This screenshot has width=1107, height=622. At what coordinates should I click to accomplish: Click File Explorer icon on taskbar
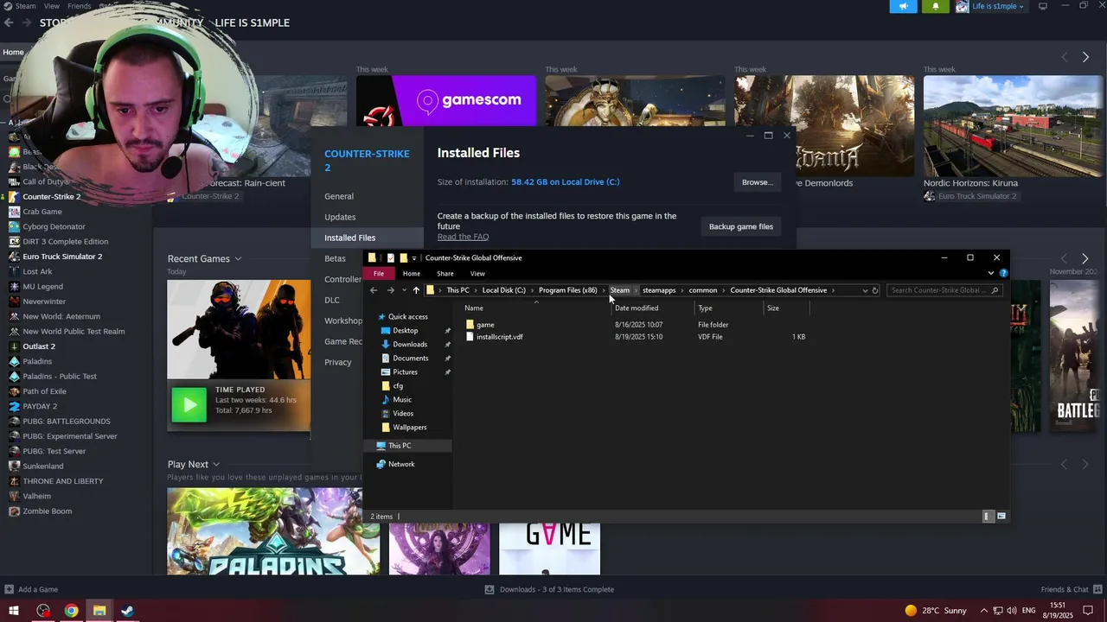coord(99,611)
